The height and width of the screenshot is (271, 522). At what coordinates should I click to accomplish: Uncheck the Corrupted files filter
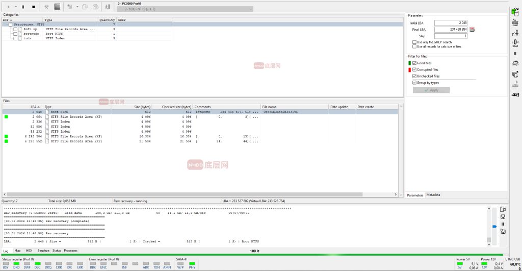point(414,69)
